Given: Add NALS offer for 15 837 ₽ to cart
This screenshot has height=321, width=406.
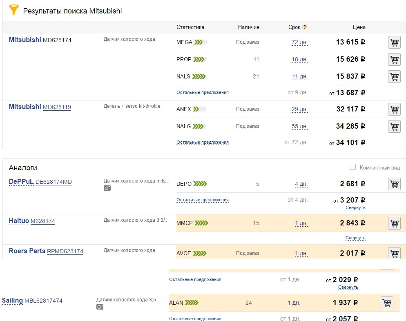Looking at the screenshot, I should [394, 77].
